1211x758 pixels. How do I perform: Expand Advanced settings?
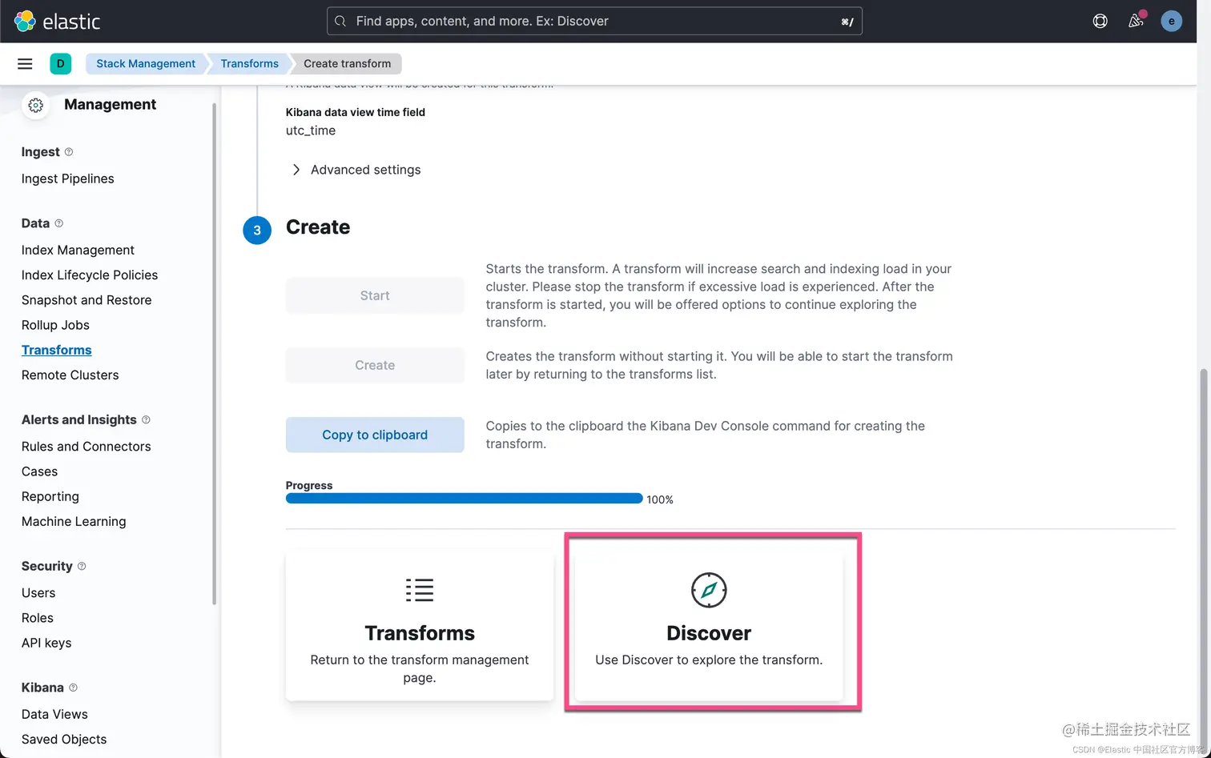[x=357, y=170]
